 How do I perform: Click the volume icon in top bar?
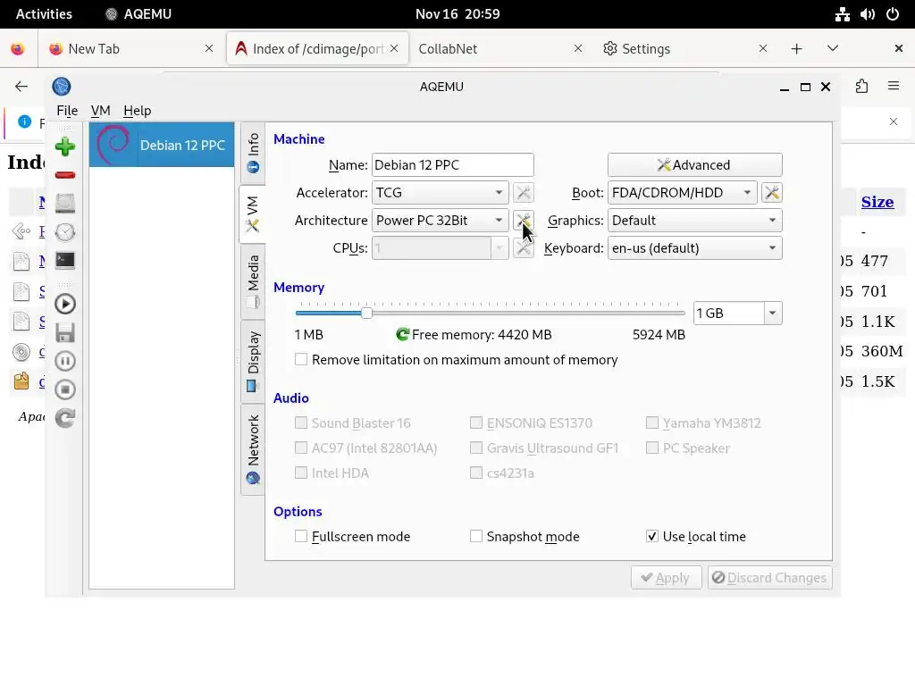(868, 14)
